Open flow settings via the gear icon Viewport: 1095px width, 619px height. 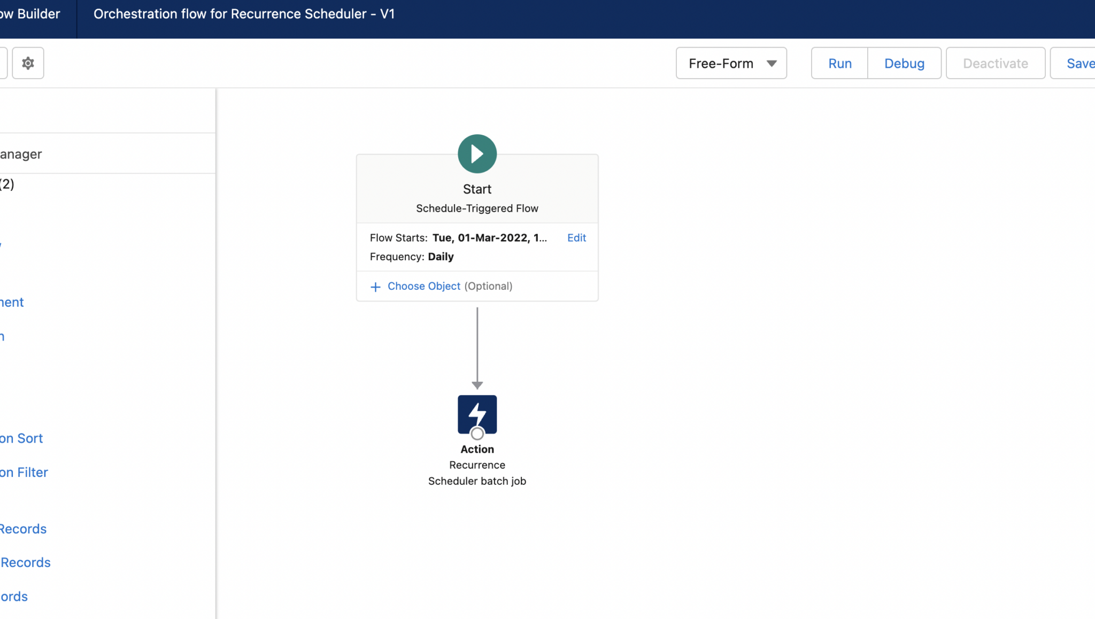[28, 63]
